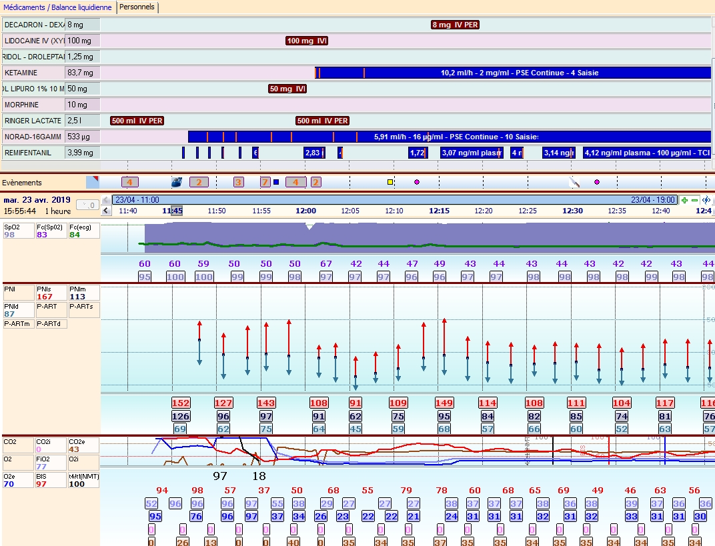Image resolution: width=715 pixels, height=546 pixels.
Task: Click the event marker numbered 7
Action: [265, 182]
